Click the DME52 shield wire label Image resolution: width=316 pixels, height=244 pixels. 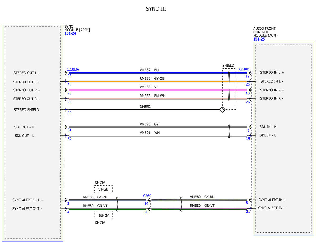[145, 107]
